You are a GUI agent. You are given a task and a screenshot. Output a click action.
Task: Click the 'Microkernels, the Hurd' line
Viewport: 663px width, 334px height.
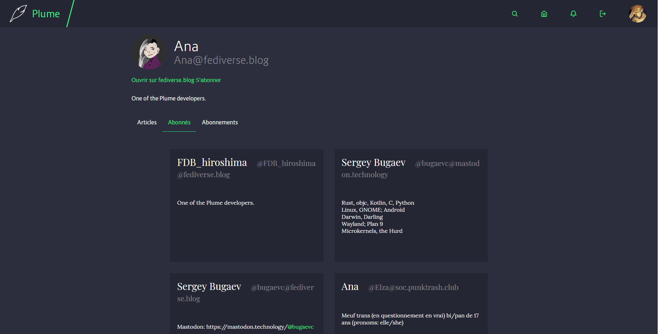click(x=372, y=231)
